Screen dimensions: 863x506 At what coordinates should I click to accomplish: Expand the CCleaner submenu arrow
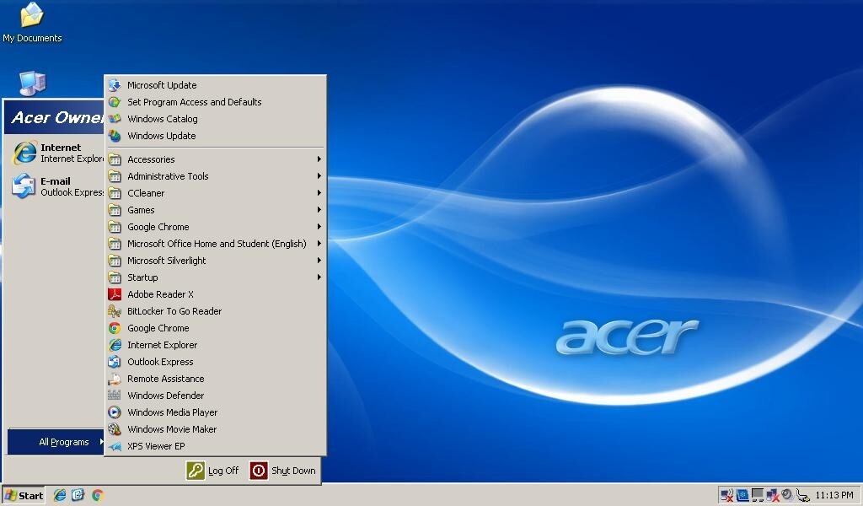319,193
